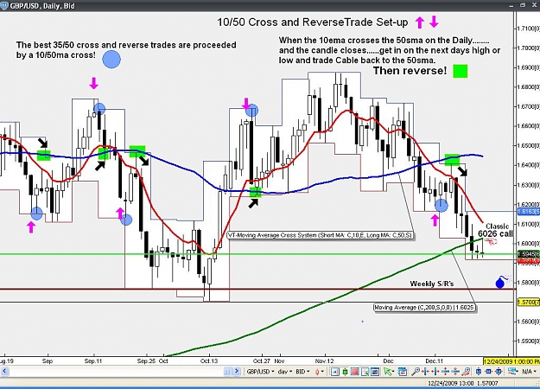Click the horizontal scrollbar thumb

[227, 372]
